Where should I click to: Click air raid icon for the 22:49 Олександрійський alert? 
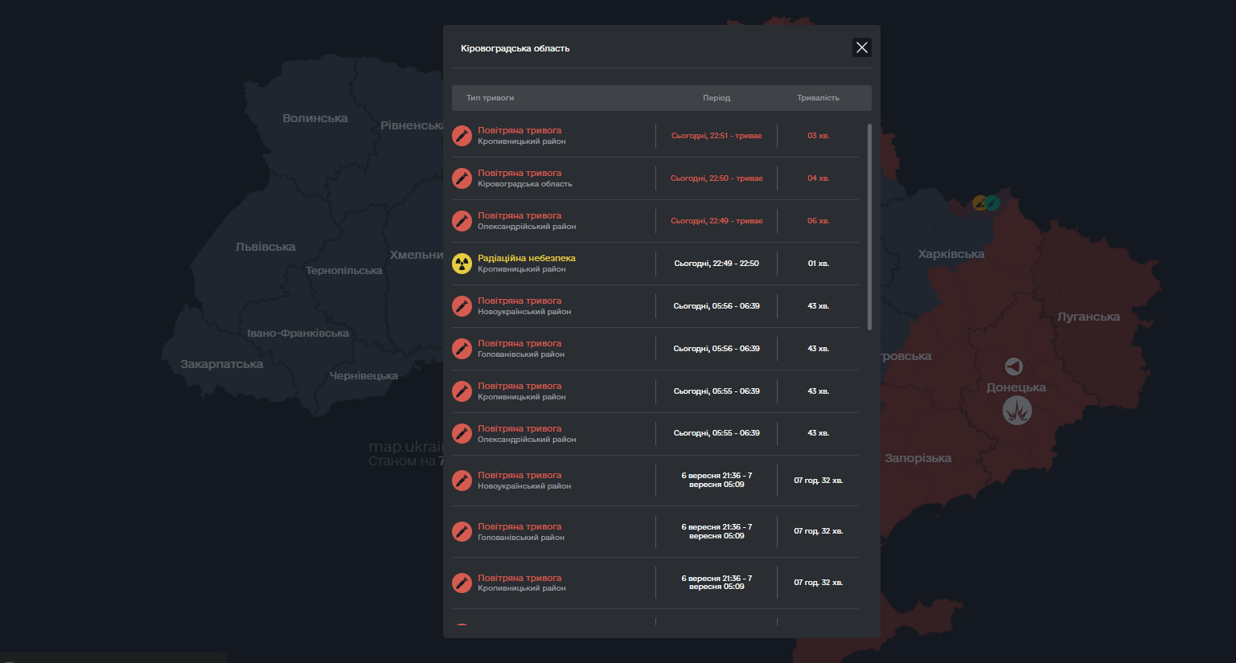tap(462, 221)
